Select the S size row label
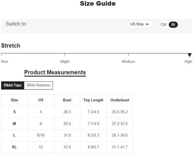 (15, 112)
